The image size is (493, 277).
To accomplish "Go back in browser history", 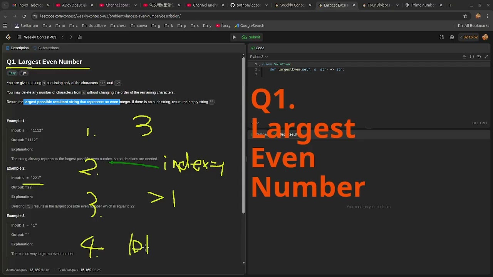I will (6, 16).
